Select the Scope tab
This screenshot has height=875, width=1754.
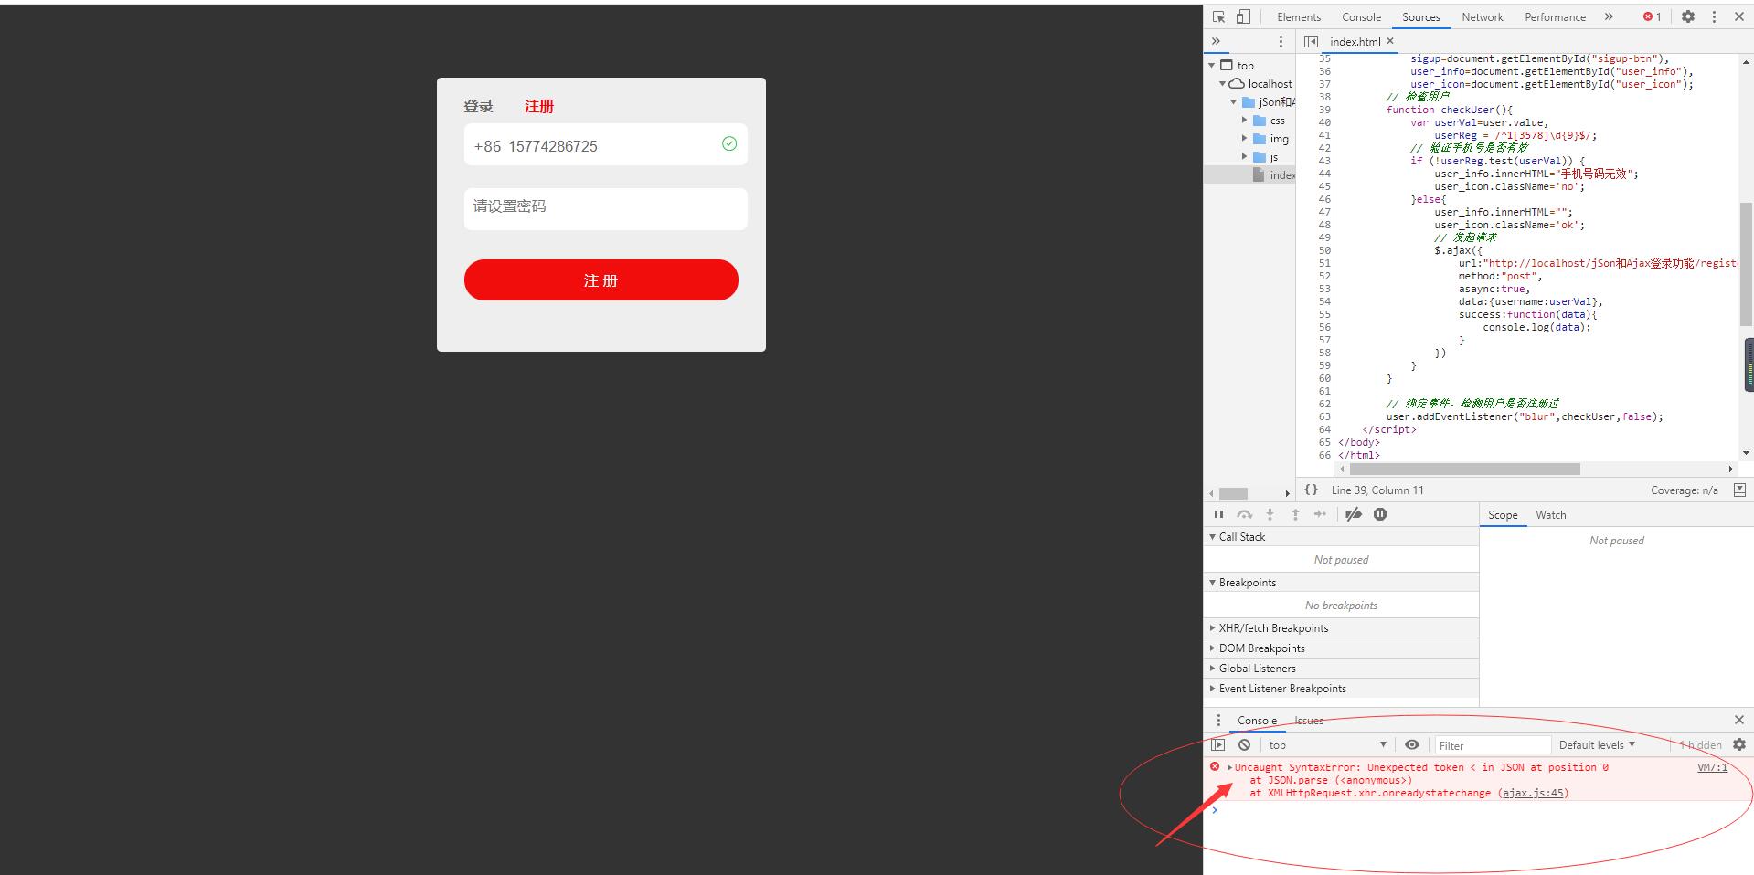click(1502, 514)
